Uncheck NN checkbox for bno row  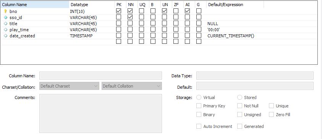(130, 11)
